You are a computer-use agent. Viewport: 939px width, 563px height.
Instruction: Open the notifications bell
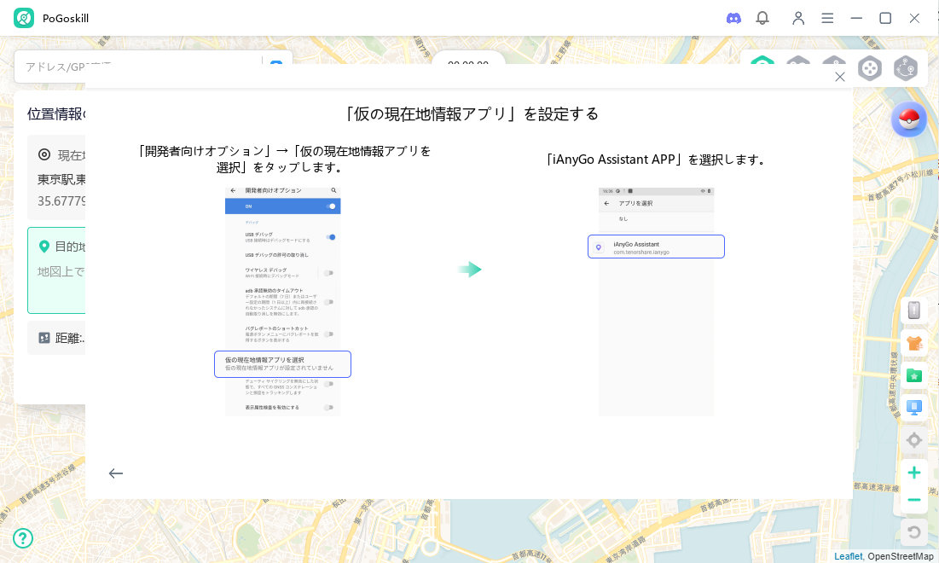coord(762,18)
